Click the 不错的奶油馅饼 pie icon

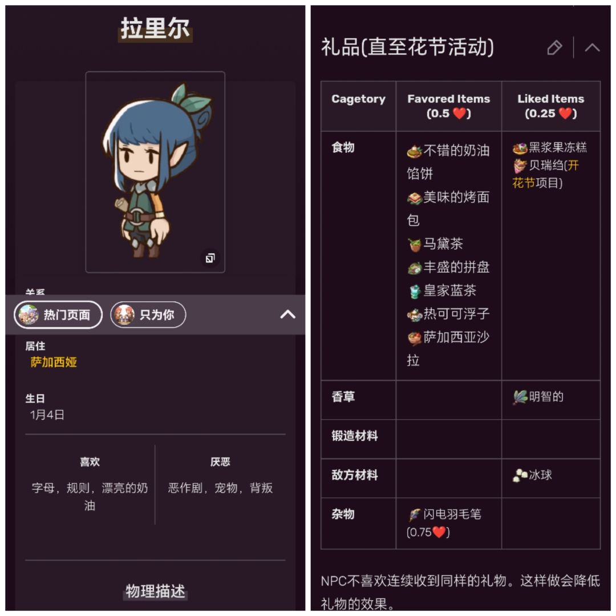tap(415, 151)
